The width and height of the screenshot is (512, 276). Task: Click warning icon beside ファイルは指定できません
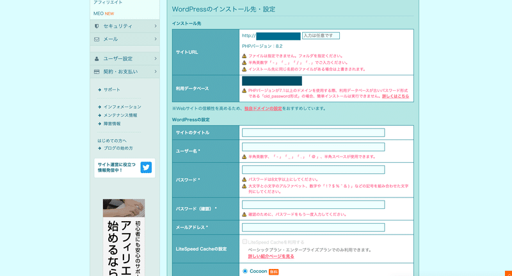point(244,56)
